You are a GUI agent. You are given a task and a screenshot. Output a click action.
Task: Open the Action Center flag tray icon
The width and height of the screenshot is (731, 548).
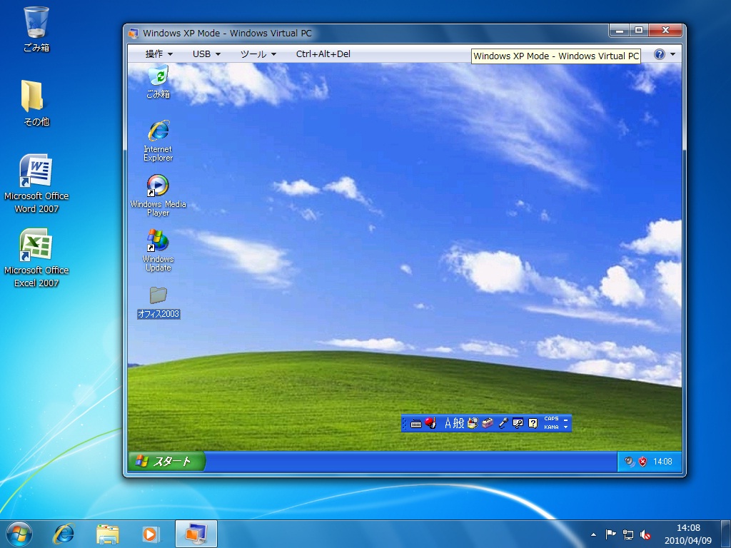tap(610, 534)
